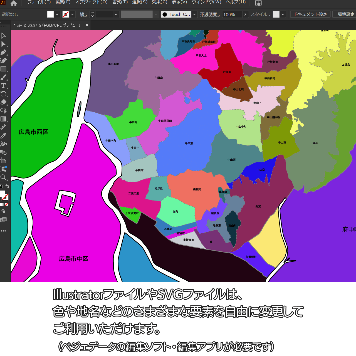Select the Pen tool
This screenshot has height=356, width=356.
[4, 52]
